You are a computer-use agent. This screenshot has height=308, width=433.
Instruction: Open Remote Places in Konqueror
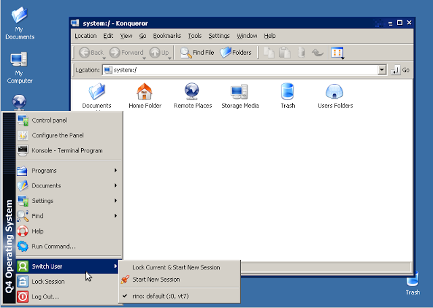pyautogui.click(x=192, y=92)
